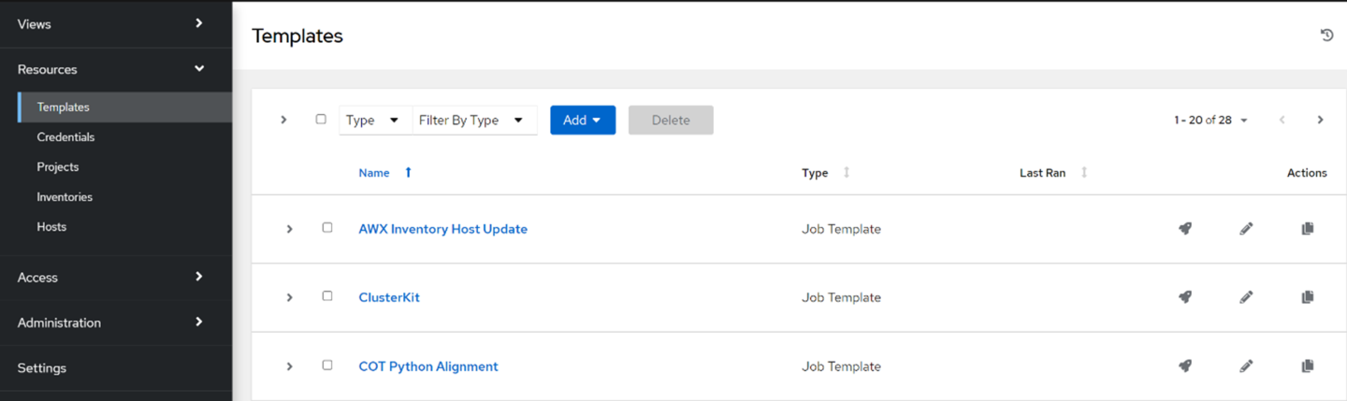Open the Add template dropdown
Image resolution: width=1347 pixels, height=401 pixels.
tap(582, 121)
